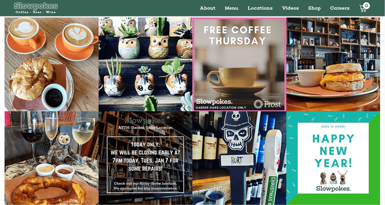Click the Coffee Beer Wine tagline
The height and width of the screenshot is (205, 385).
tap(36, 12)
